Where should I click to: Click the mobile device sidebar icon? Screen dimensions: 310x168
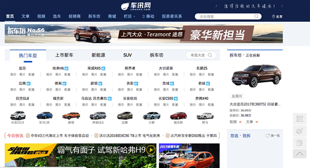[x=300, y=143]
